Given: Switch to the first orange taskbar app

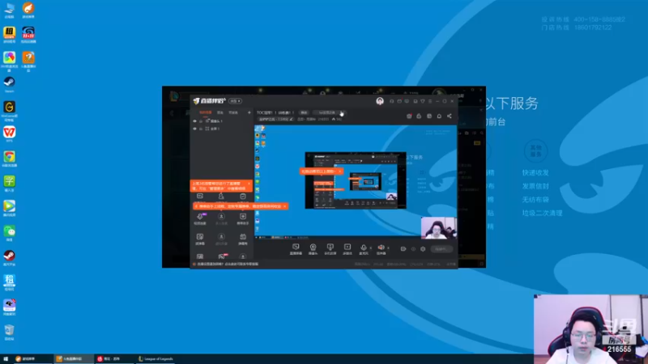Looking at the screenshot, I should 32,359.
